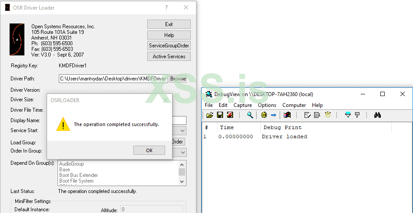
Task: Open the File menu in DebugView
Action: click(x=209, y=105)
